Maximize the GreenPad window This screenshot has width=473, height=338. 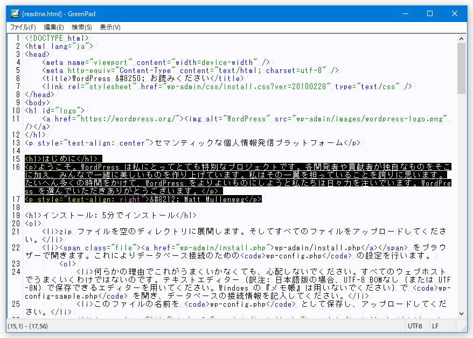(430, 13)
